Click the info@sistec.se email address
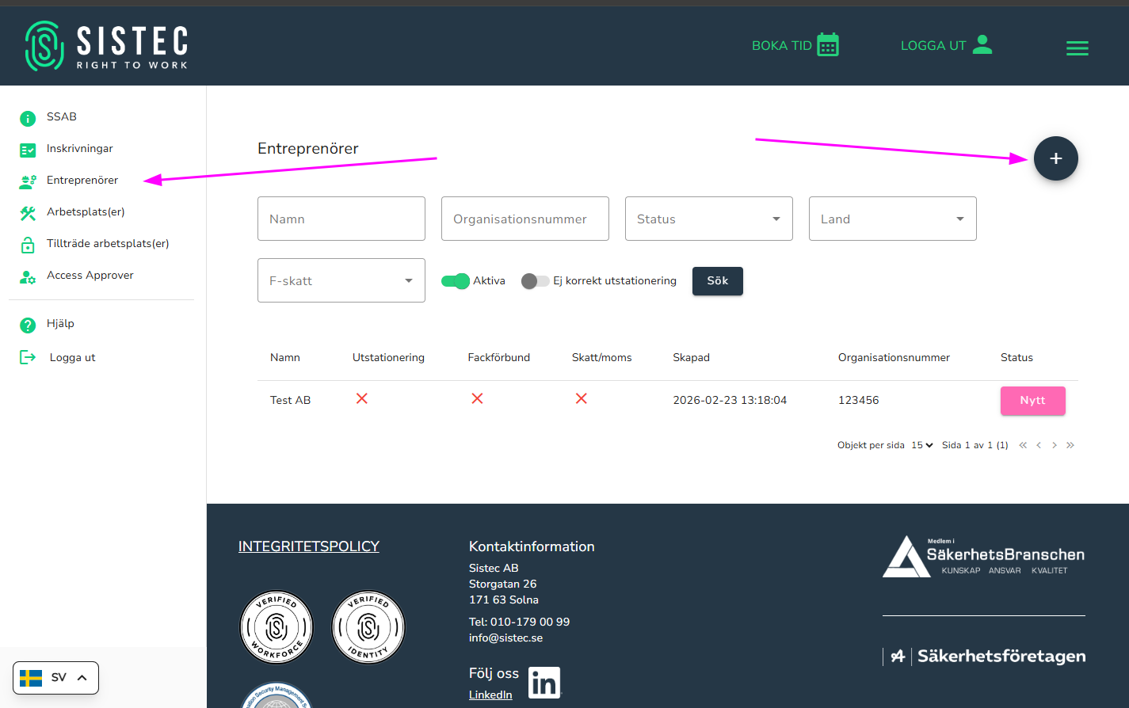The image size is (1129, 708). [506, 638]
